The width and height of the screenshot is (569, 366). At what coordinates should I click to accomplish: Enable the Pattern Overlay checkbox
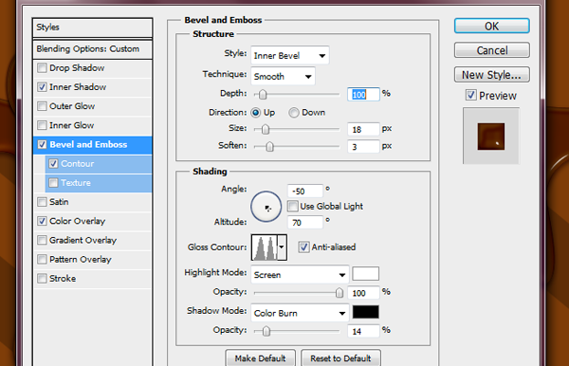[42, 260]
